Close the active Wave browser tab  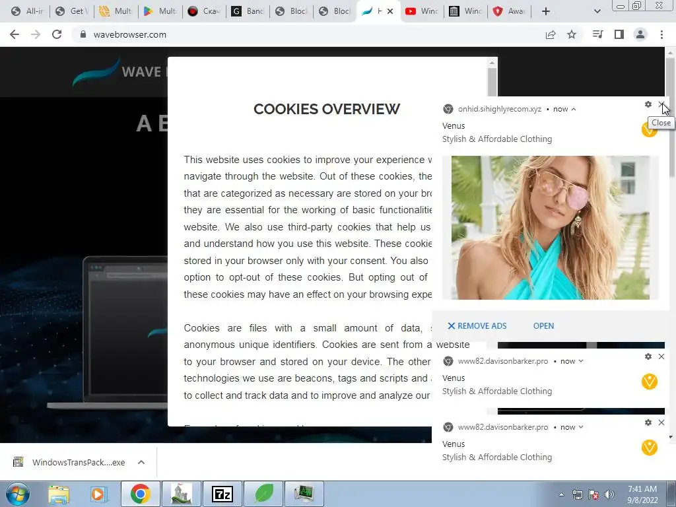(390, 11)
